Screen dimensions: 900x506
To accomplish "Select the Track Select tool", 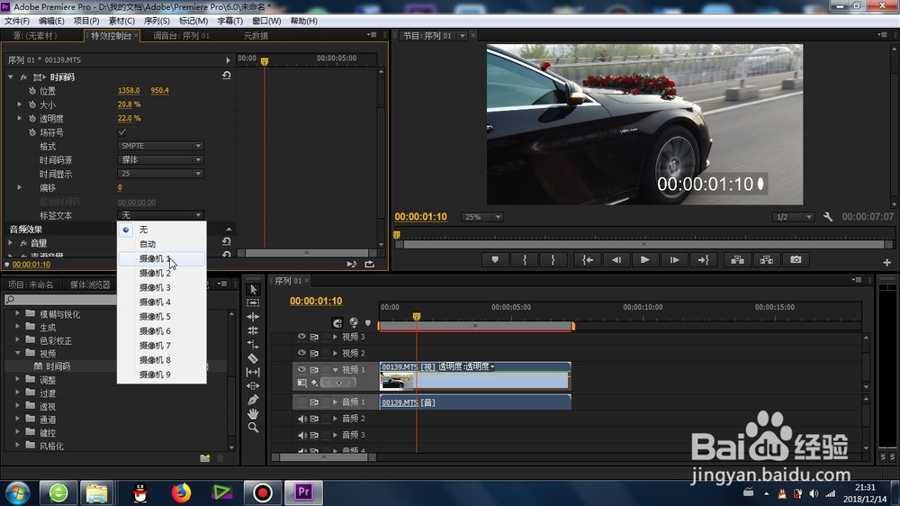I will coord(253,303).
